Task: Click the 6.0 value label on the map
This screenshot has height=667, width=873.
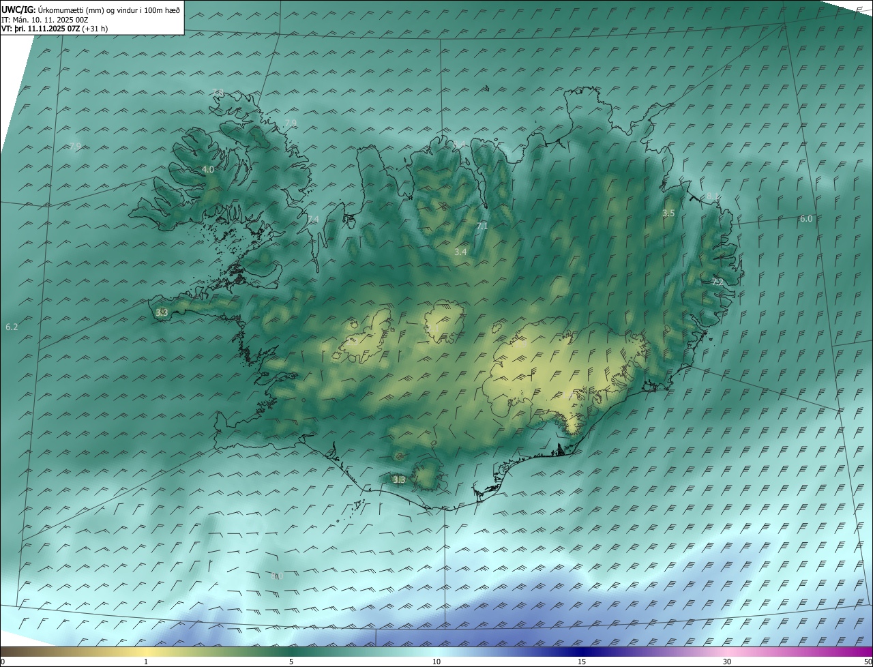Action: pos(806,218)
